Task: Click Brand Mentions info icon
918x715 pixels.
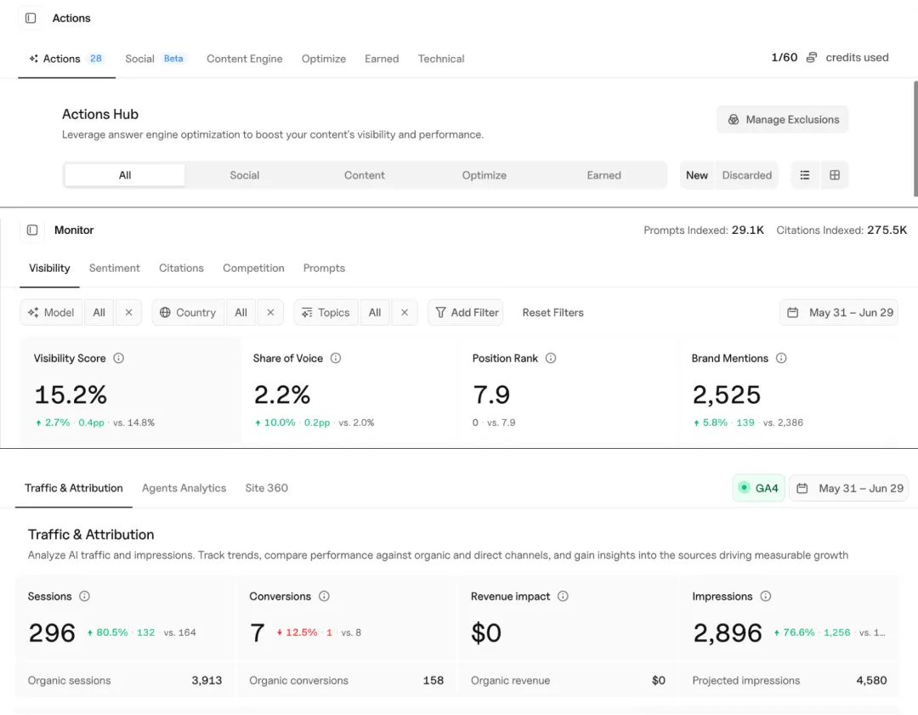Action: [782, 359]
